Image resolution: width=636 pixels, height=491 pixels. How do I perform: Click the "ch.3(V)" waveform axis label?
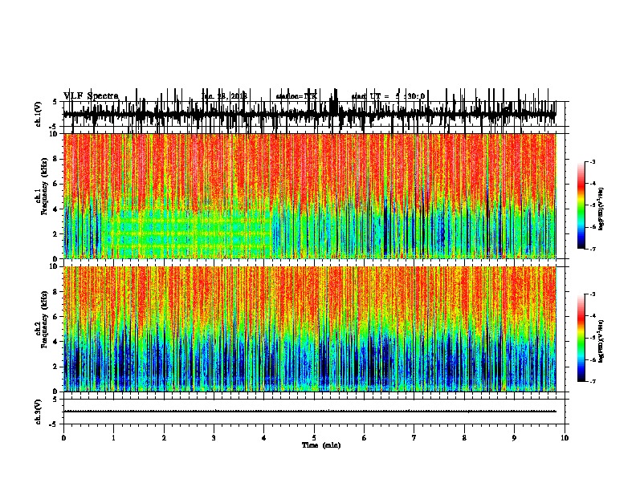38,412
